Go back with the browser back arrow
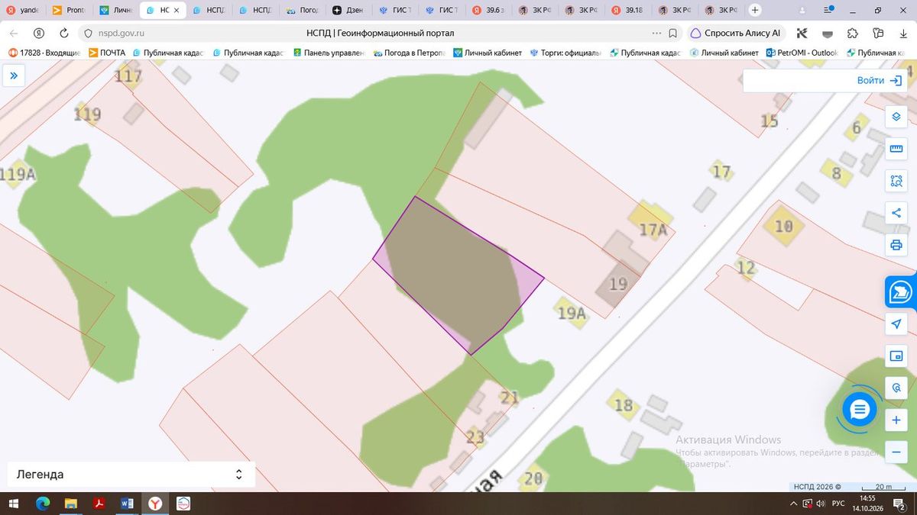The height and width of the screenshot is (515, 917). point(15,34)
